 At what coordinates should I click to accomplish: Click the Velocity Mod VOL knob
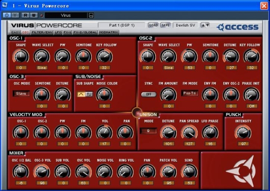pyautogui.click(x=105, y=132)
